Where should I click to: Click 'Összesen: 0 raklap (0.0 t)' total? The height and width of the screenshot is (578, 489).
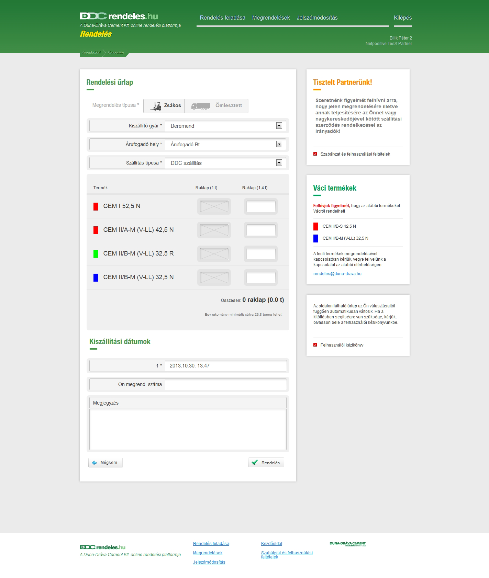pos(253,300)
